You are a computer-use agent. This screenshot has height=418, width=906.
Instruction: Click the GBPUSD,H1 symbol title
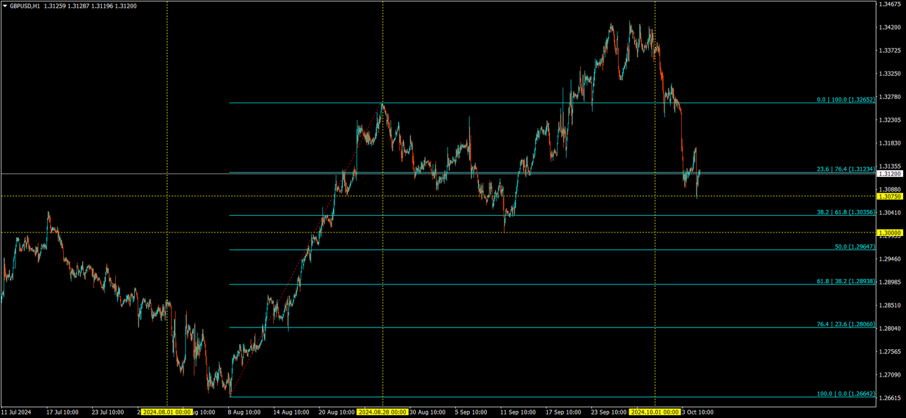(25, 6)
